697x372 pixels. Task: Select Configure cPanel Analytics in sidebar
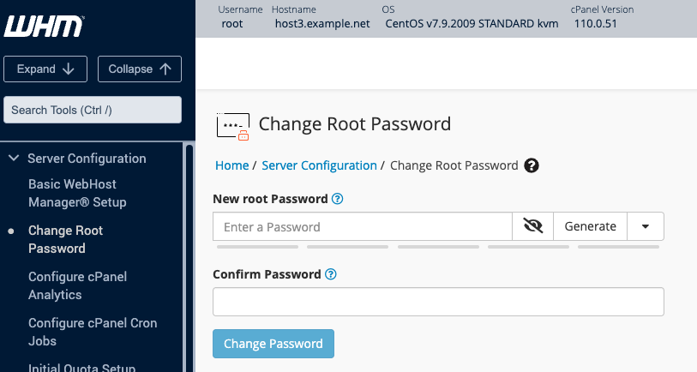click(67, 285)
